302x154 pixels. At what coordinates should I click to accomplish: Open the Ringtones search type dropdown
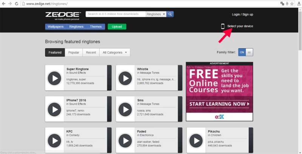pyautogui.click(x=156, y=14)
